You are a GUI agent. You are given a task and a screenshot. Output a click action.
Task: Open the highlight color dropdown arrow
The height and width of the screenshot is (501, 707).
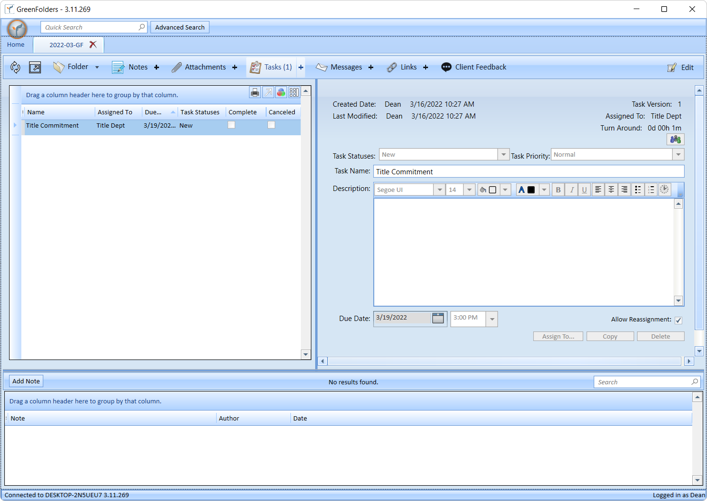point(505,190)
